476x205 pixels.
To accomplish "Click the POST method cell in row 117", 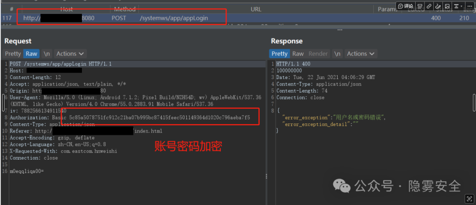I will 119,18.
